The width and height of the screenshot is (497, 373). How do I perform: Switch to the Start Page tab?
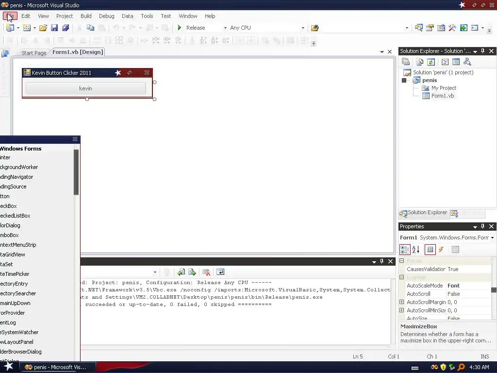[33, 52]
